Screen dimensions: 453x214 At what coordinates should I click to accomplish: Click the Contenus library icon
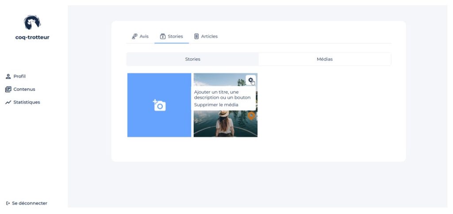pos(8,89)
